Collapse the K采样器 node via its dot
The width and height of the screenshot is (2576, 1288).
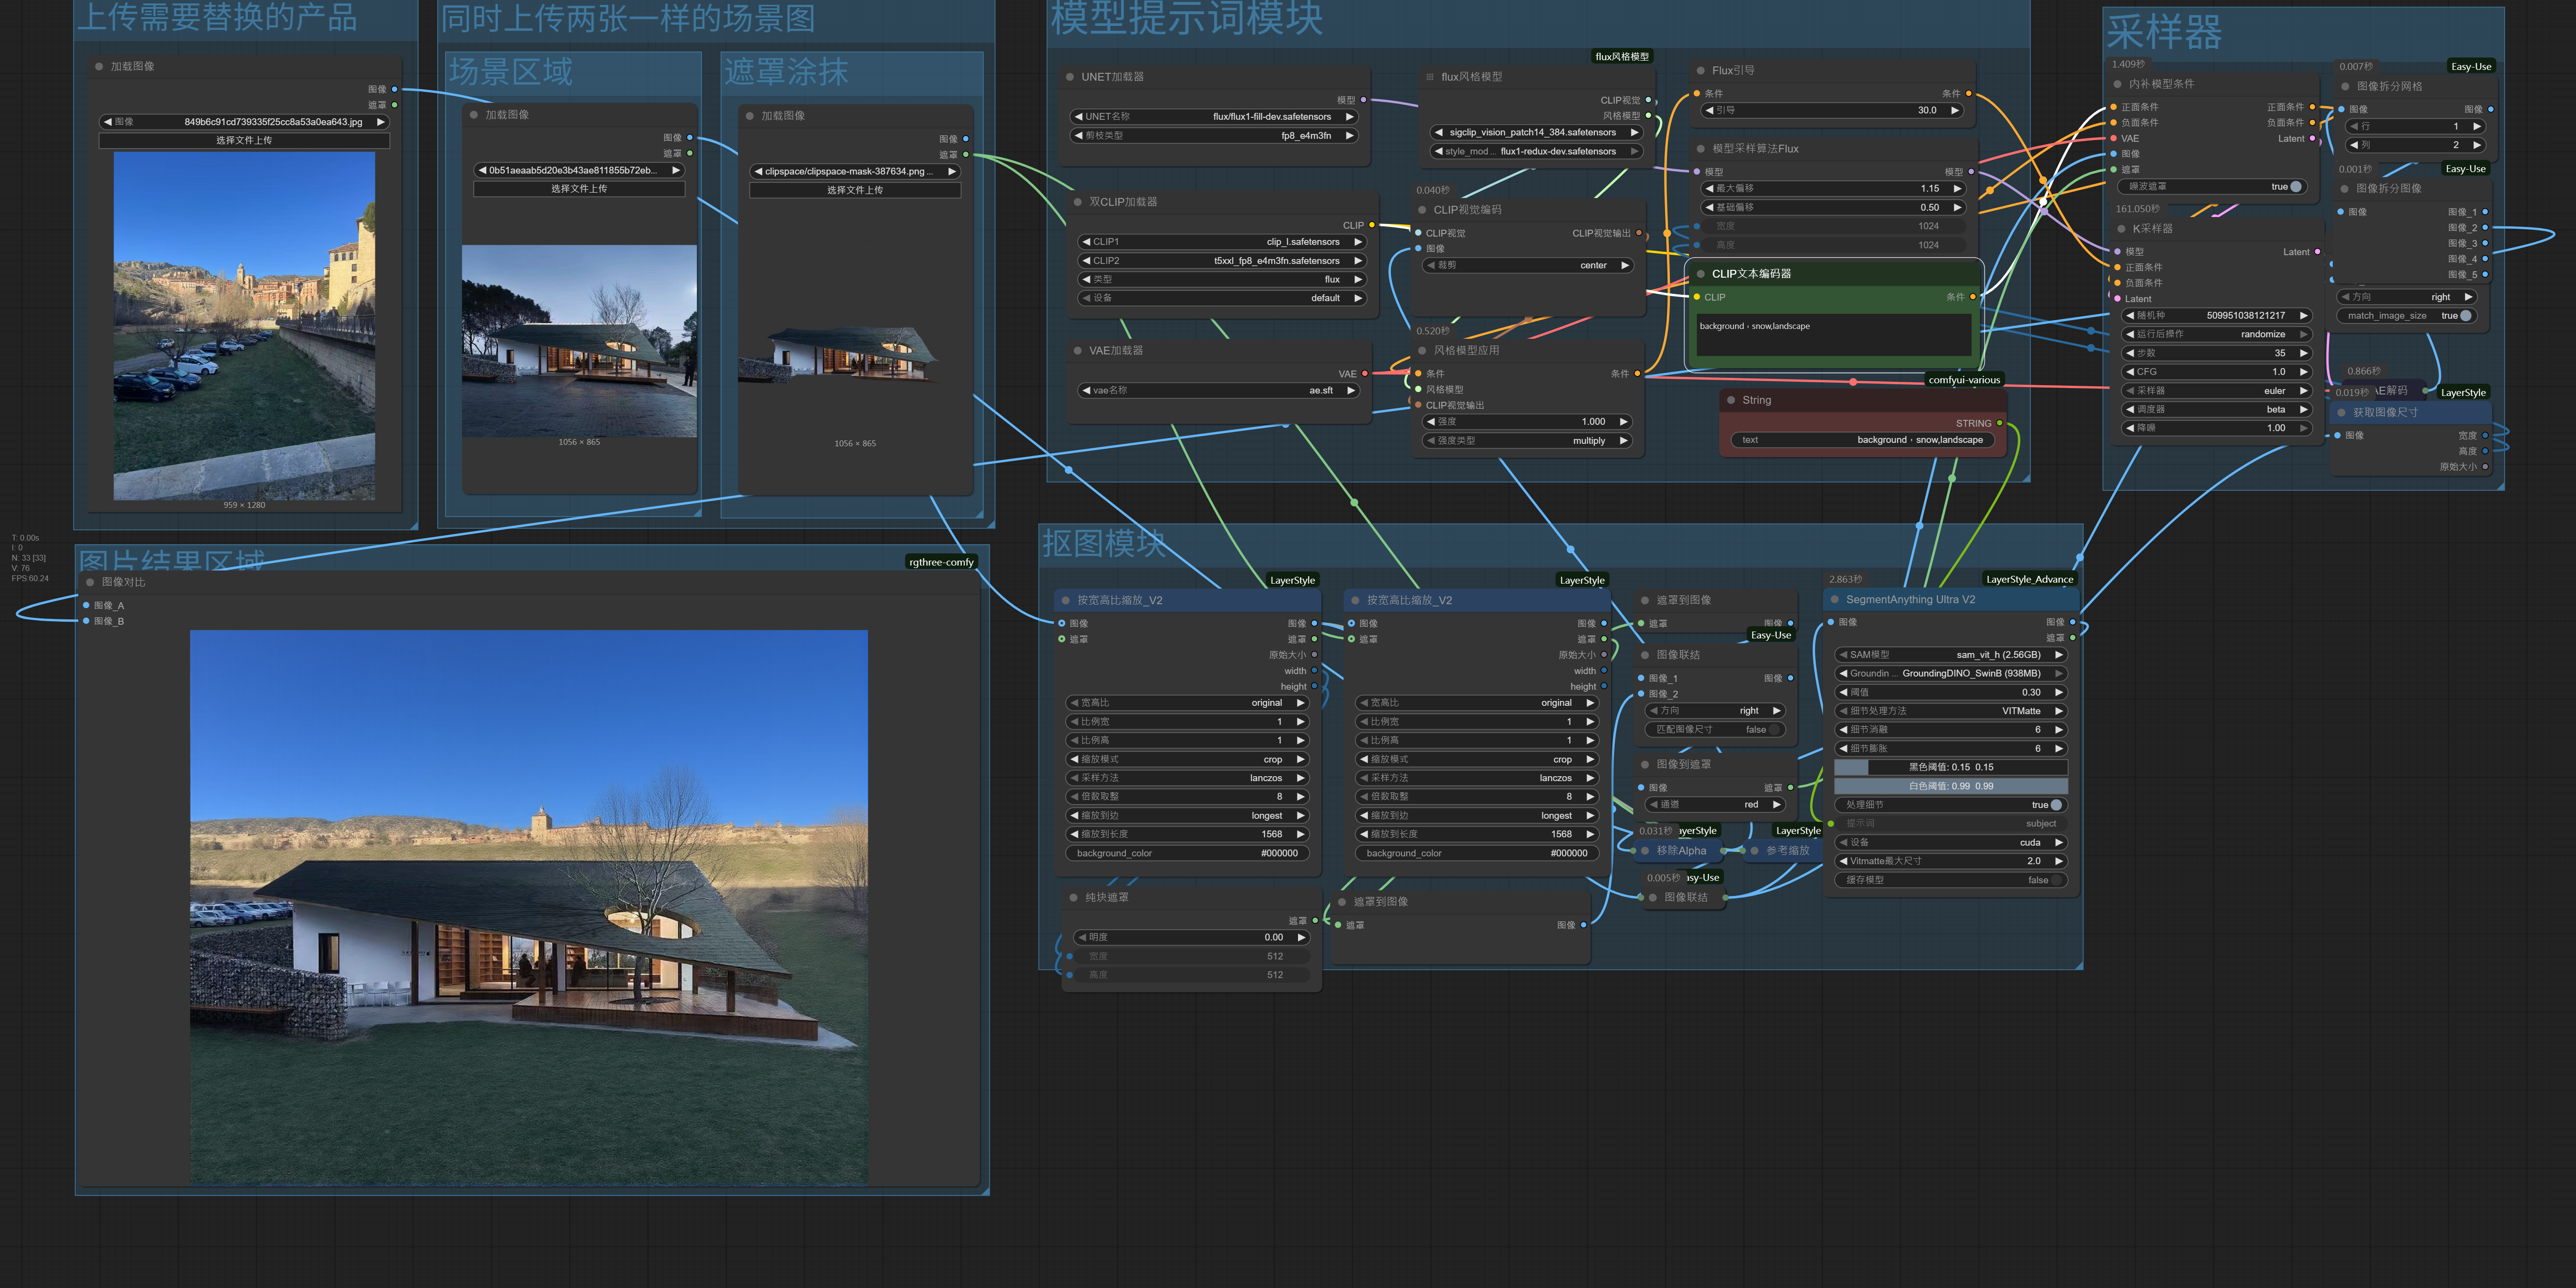(x=2121, y=229)
